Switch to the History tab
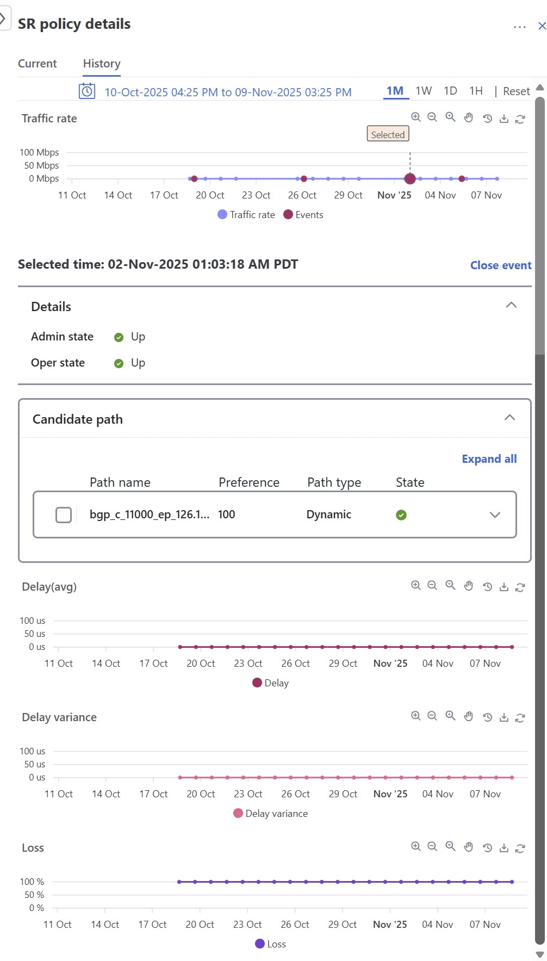Screen dimensions: 547x961 (102, 64)
